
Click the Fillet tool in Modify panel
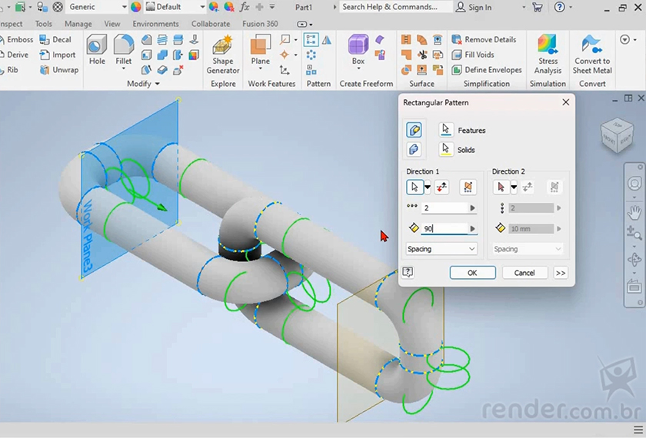tap(123, 52)
